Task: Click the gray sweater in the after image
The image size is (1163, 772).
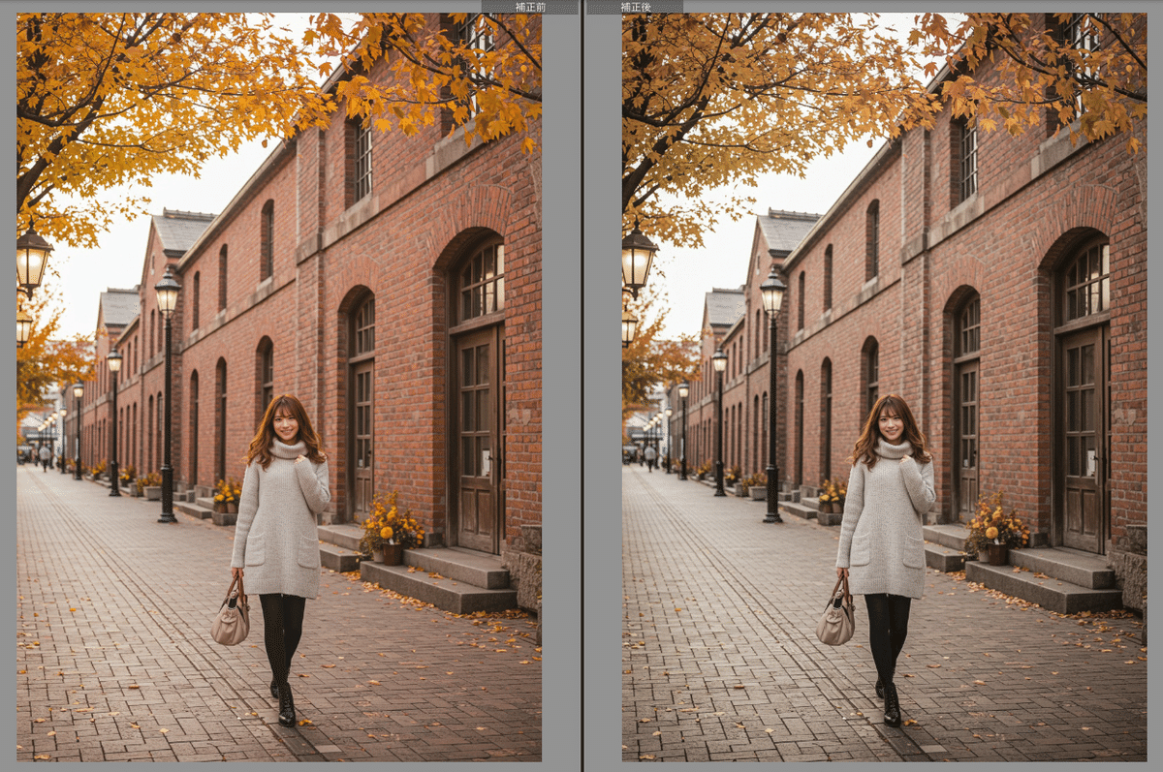Action: click(885, 523)
